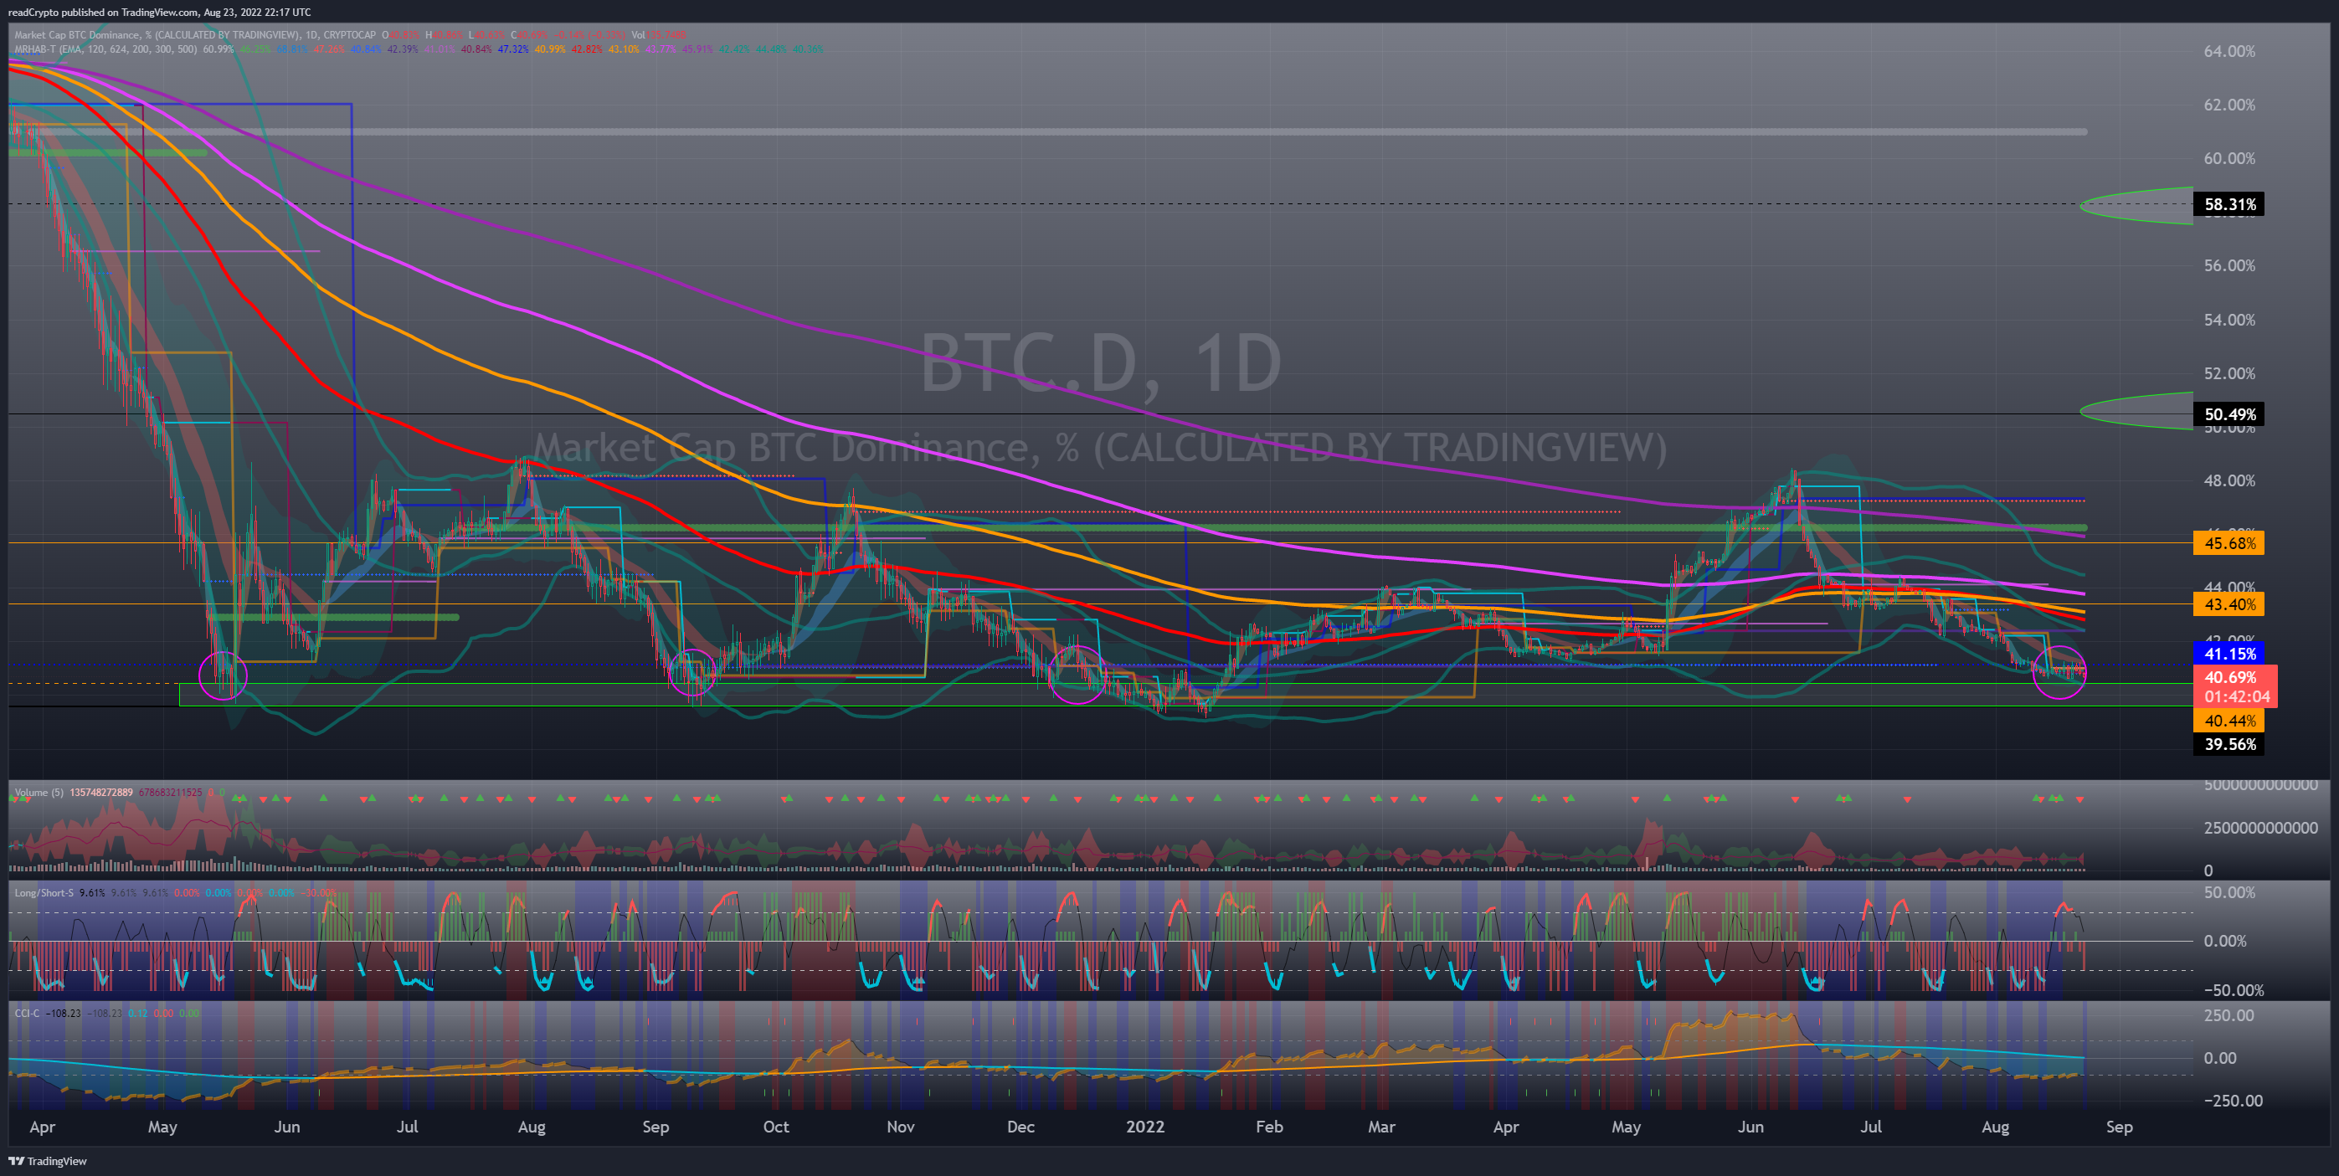Image resolution: width=2339 pixels, height=1176 pixels.
Task: Click the -250.00 CCI axis tick
Action: (2233, 1101)
